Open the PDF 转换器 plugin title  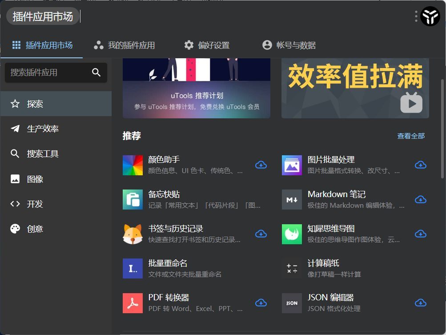point(169,298)
